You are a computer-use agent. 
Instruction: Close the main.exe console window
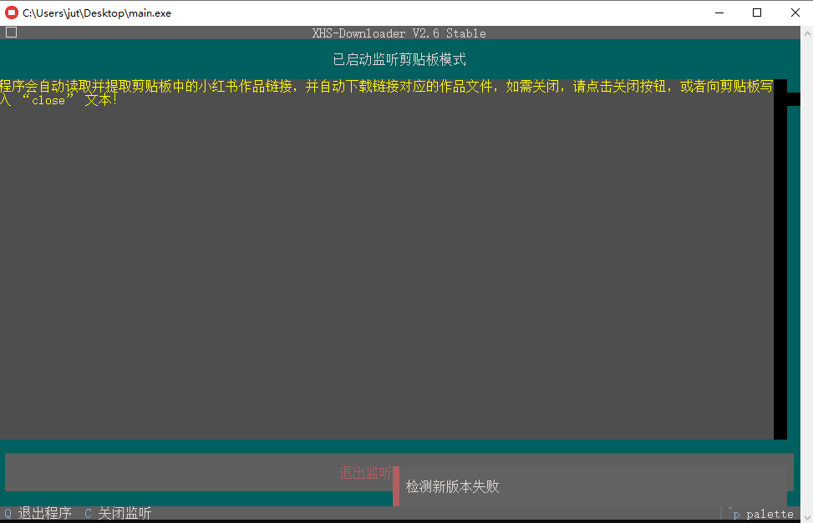tap(794, 13)
